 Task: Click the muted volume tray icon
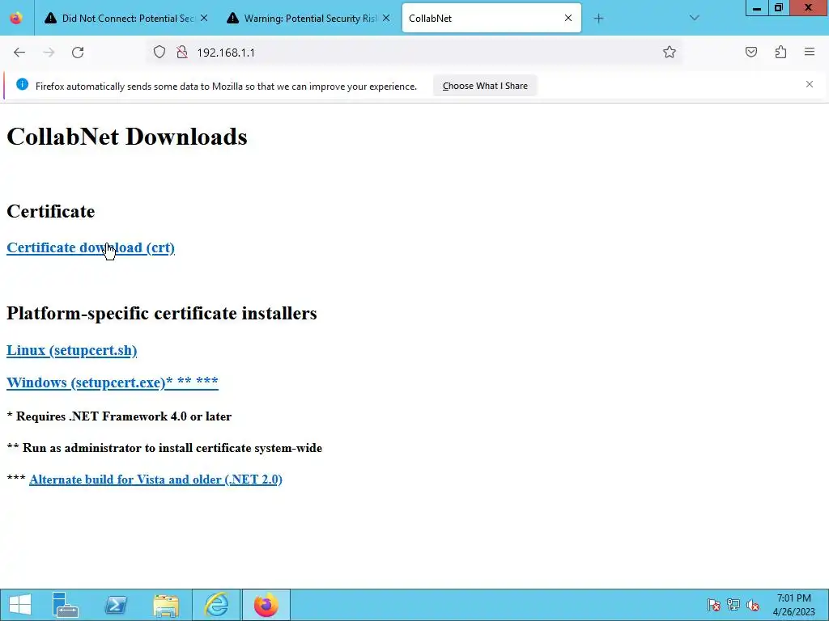(x=753, y=605)
